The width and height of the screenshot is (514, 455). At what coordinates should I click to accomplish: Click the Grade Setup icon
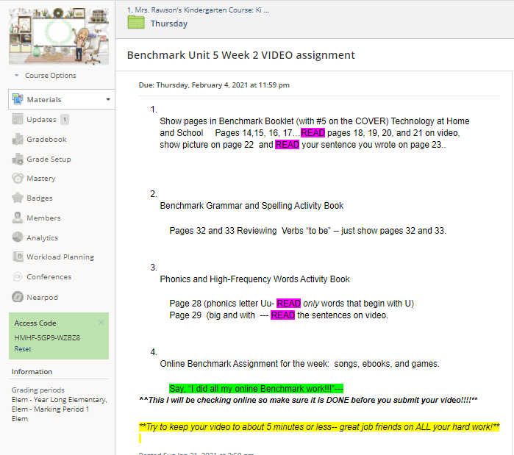18,159
